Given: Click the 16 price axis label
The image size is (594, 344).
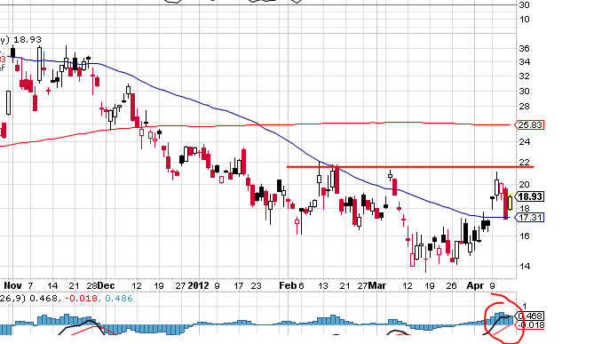Looking at the screenshot, I should pos(524,236).
